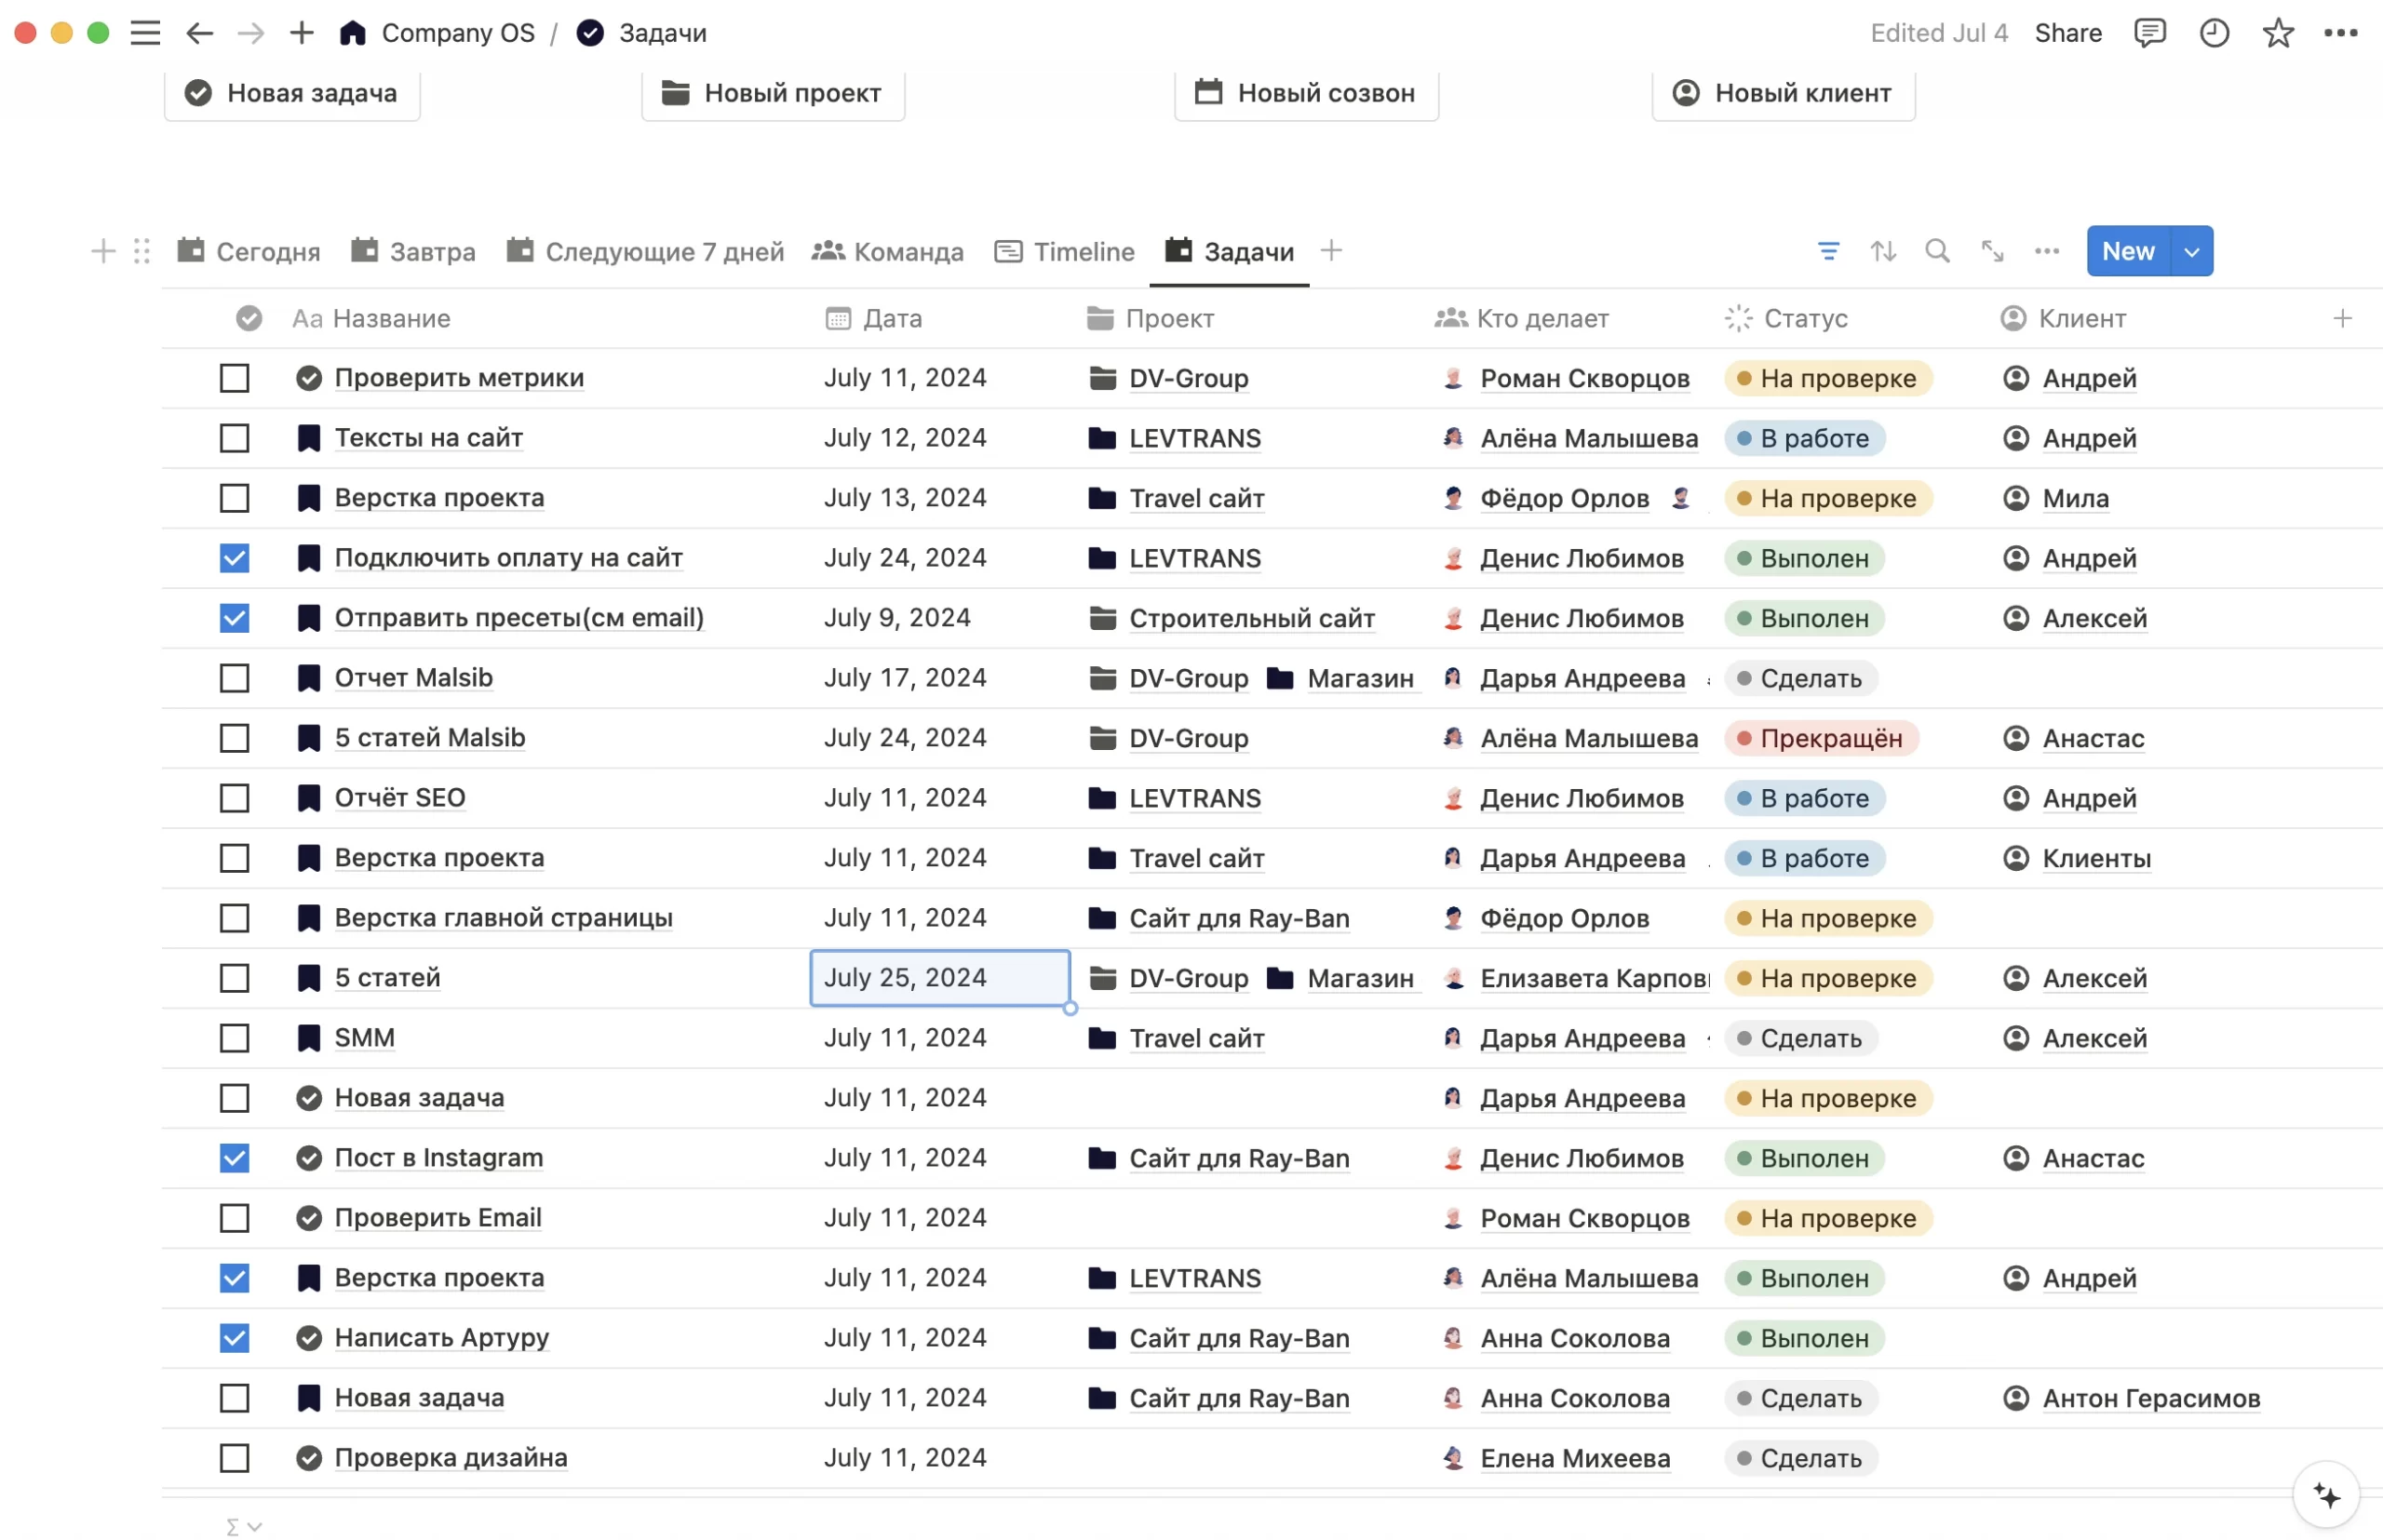The height and width of the screenshot is (1540, 2383).
Task: Click На проверке status for Верстка главной страницы
Action: pos(1828,918)
